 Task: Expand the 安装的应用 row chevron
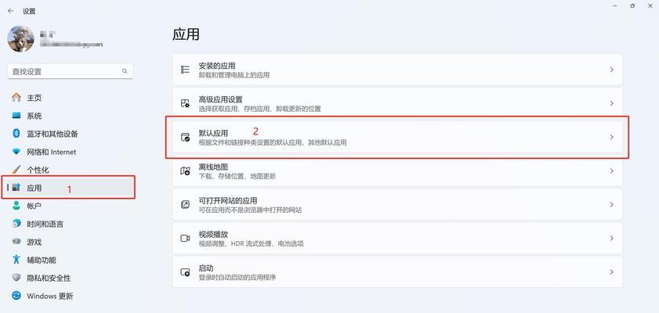click(611, 70)
